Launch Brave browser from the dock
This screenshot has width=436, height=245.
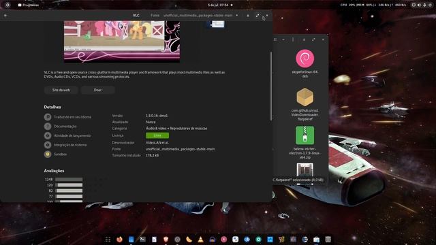coord(166,240)
